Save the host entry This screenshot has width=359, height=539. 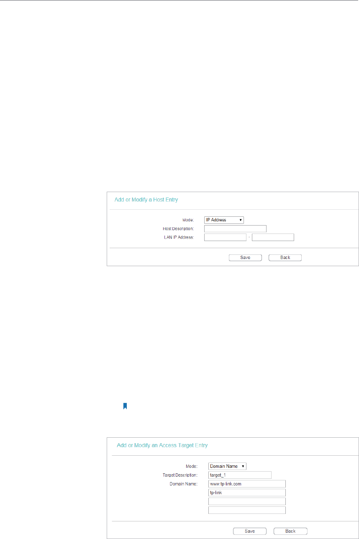click(245, 257)
